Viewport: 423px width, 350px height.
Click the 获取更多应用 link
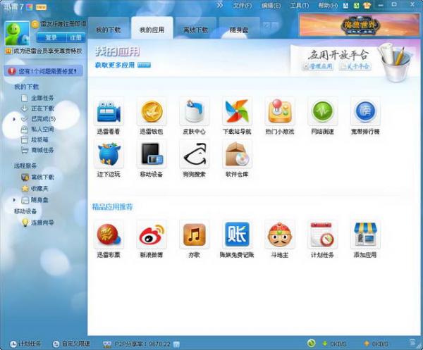coord(115,65)
